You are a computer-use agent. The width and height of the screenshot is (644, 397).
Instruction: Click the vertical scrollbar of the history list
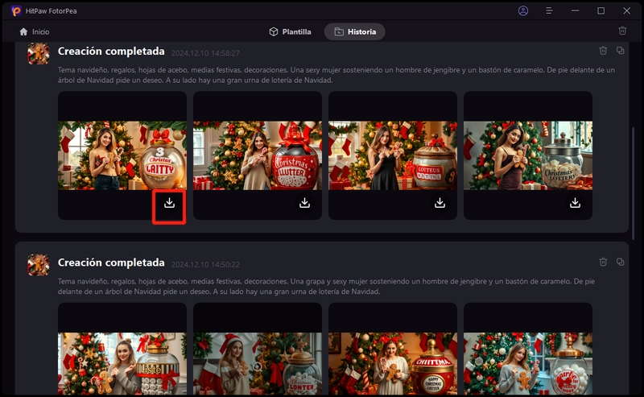[633, 183]
